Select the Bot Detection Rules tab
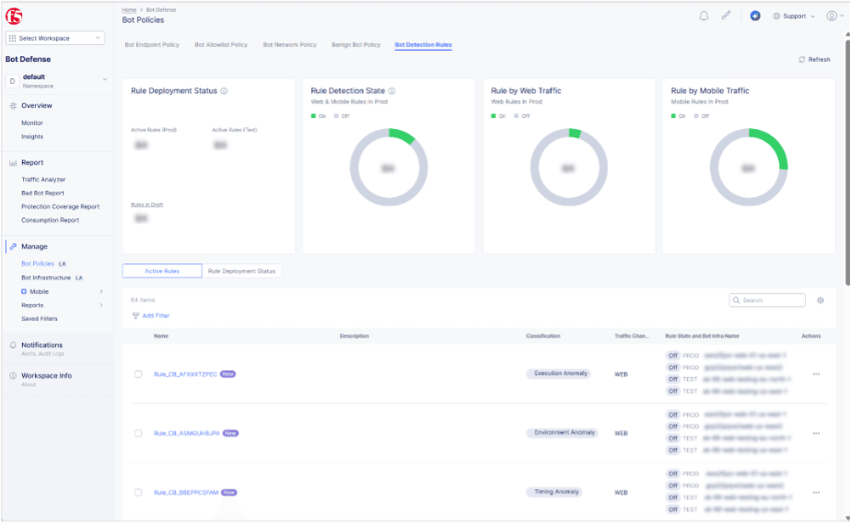 [x=424, y=45]
